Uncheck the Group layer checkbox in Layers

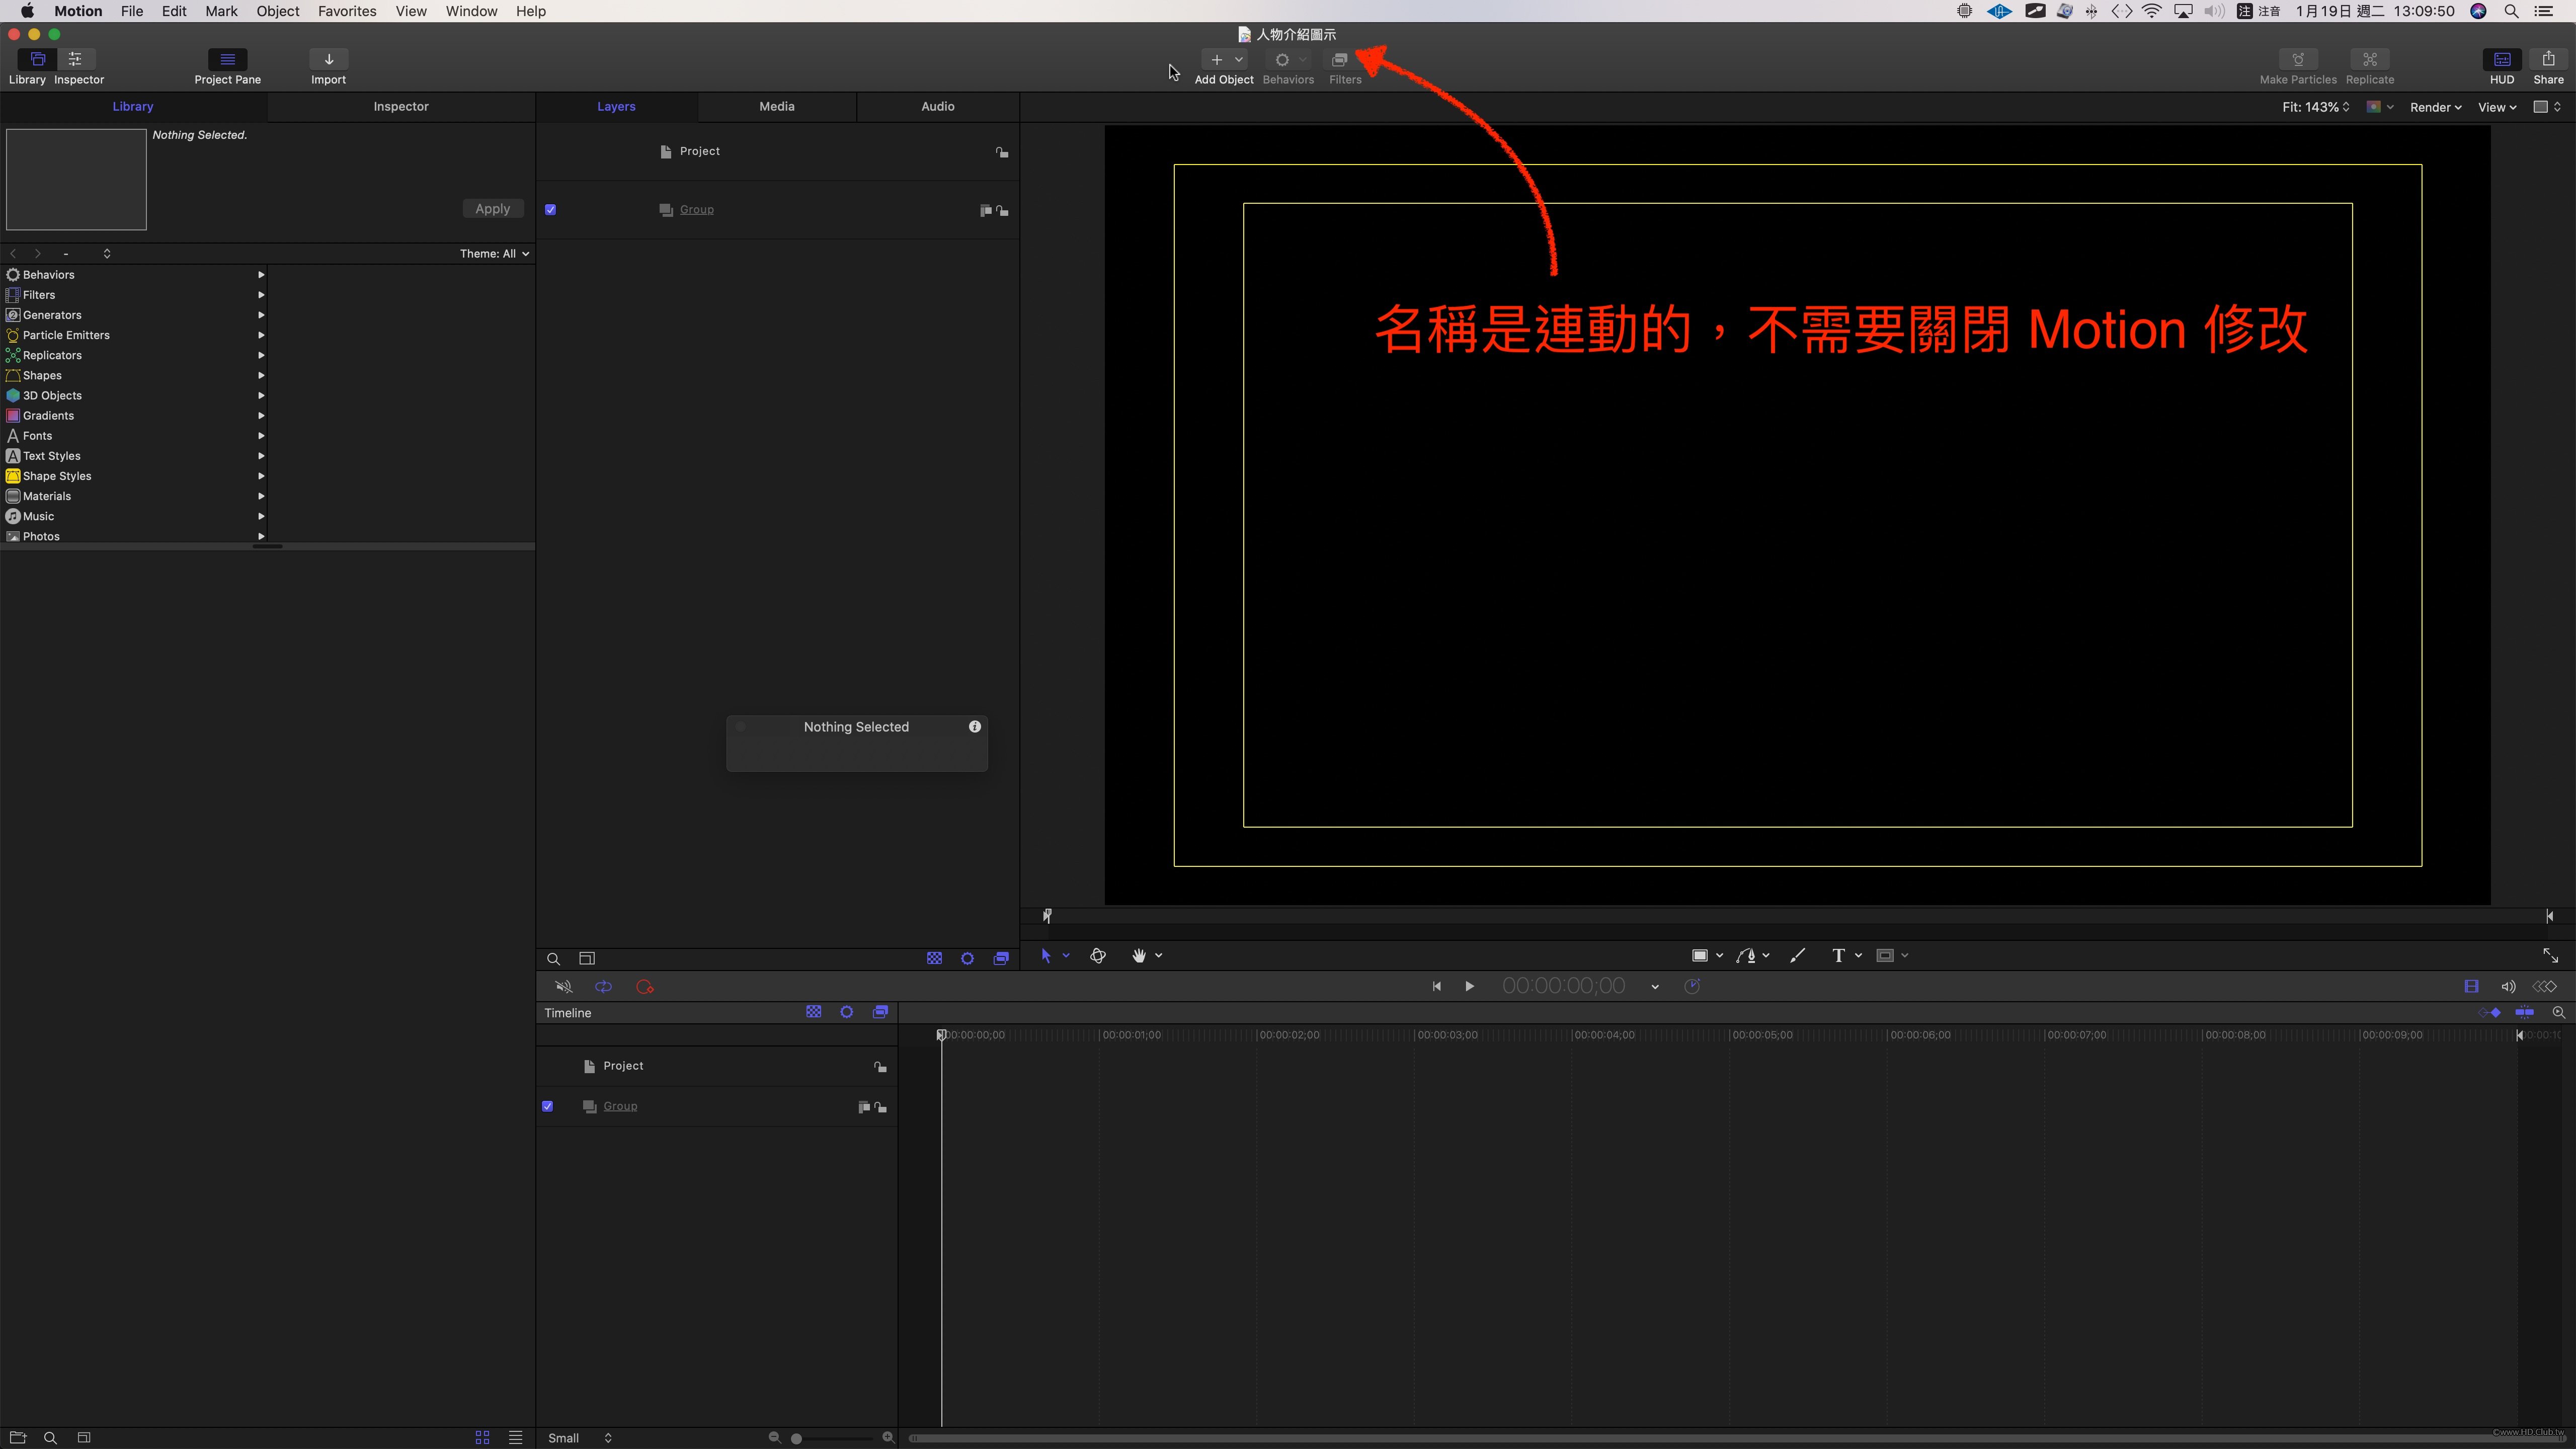[550, 210]
